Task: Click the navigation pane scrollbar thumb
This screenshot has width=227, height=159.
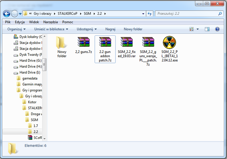Action: pyautogui.click(x=45, y=65)
